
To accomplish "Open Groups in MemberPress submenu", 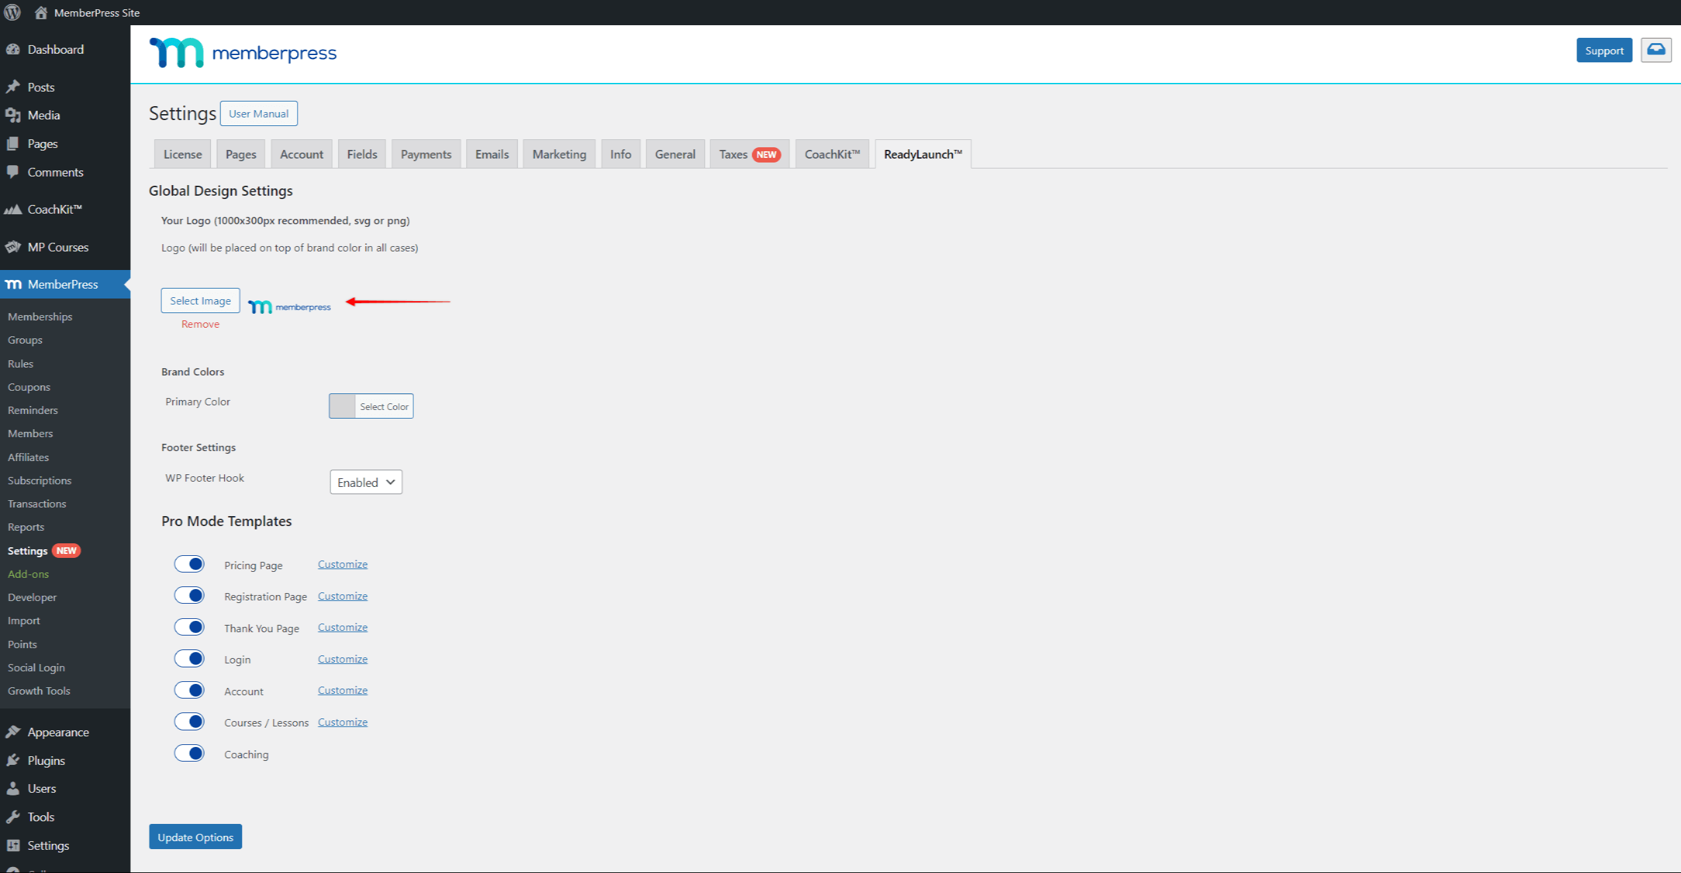I will coord(25,340).
